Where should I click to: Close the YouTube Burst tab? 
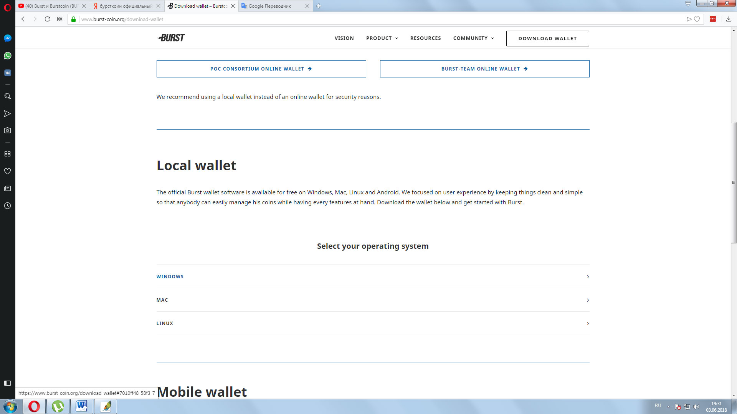(x=84, y=6)
